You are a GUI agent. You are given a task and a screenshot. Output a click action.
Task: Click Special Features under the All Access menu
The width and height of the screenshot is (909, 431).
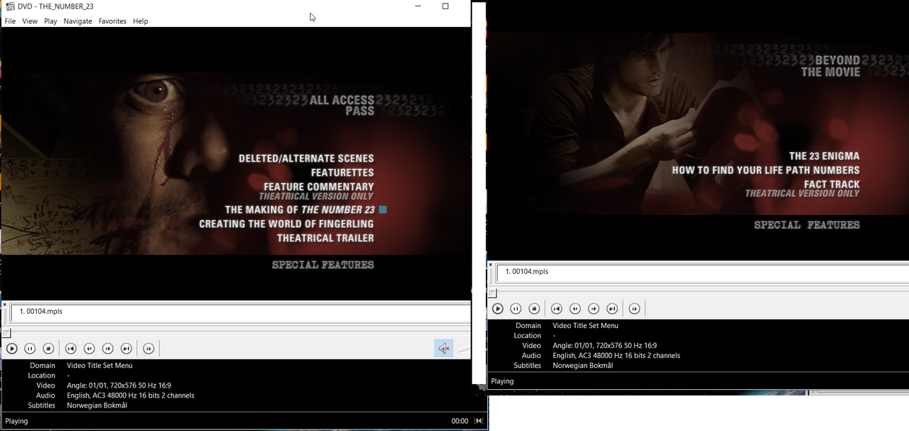coord(323,265)
